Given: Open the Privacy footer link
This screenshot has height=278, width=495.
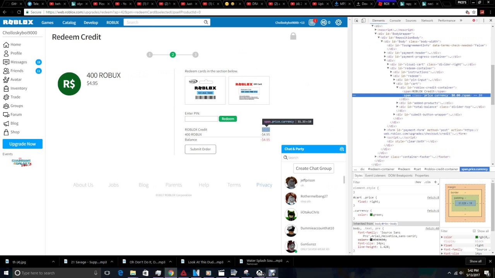Looking at the screenshot, I should pyautogui.click(x=264, y=185).
